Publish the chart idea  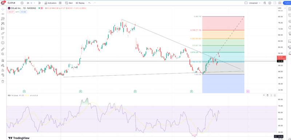tap(287, 3)
